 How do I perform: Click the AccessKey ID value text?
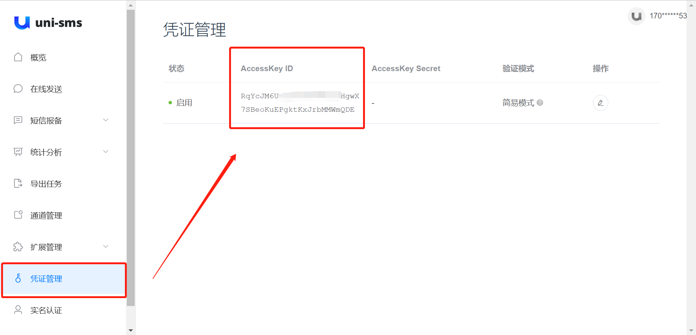pyautogui.click(x=300, y=103)
